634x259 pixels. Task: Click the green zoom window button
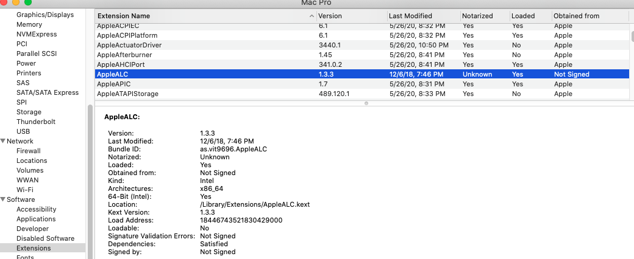coord(28,2)
